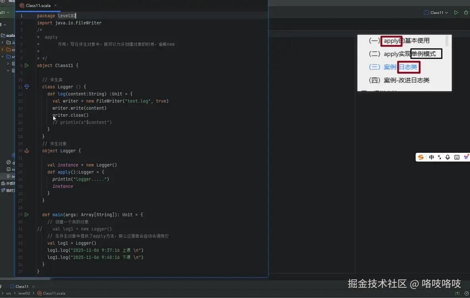
Task: Toggle punctuation mode on the Sogou bar
Action: tap(439, 157)
